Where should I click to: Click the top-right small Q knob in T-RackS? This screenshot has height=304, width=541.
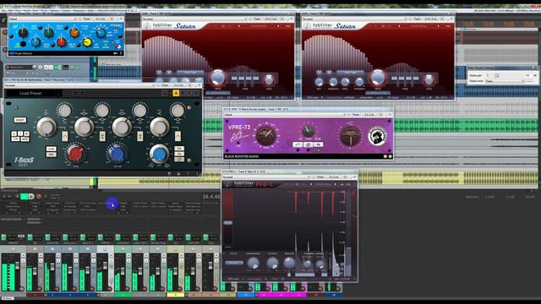coord(178,111)
